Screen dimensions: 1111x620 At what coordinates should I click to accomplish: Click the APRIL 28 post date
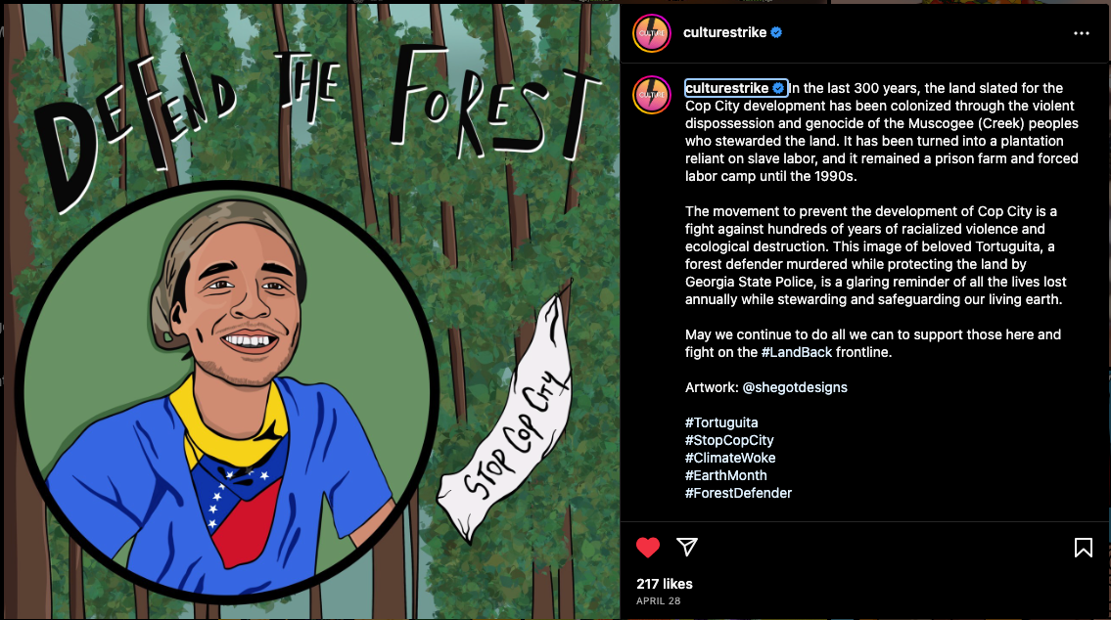tap(658, 600)
